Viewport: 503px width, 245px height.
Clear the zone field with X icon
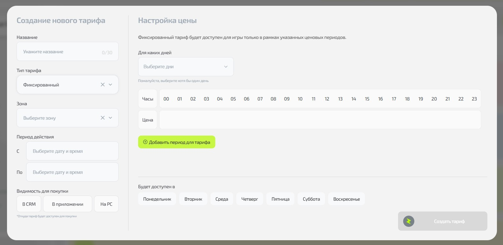102,118
